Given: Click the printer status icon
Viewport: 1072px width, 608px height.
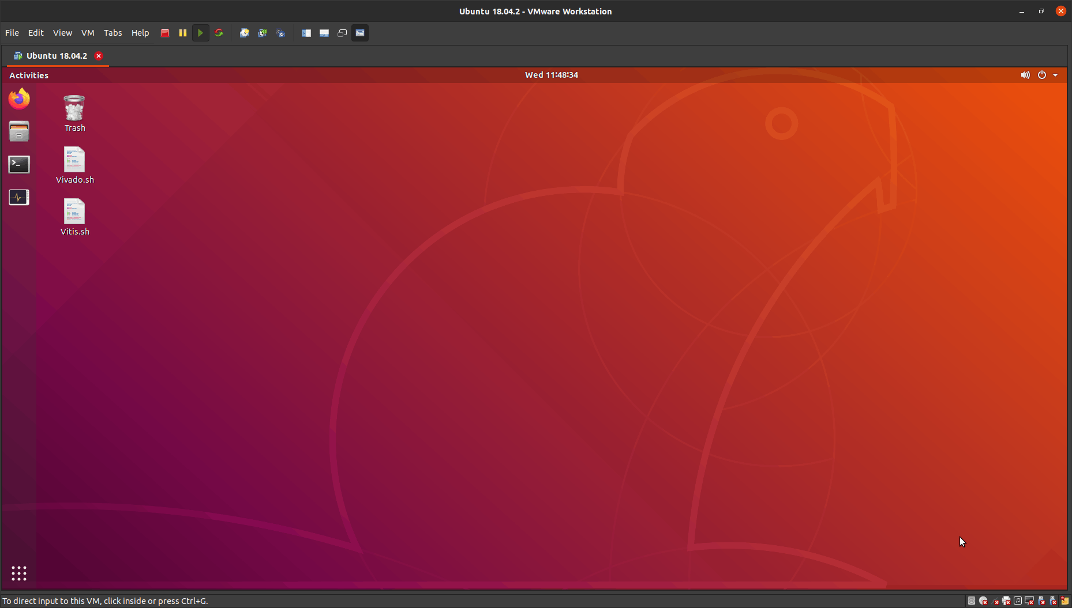Looking at the screenshot, I should pyautogui.click(x=1006, y=601).
